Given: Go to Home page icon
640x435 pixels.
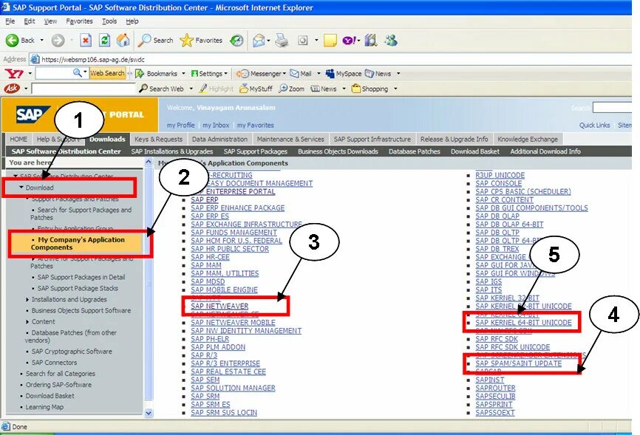Looking at the screenshot, I should (x=123, y=40).
